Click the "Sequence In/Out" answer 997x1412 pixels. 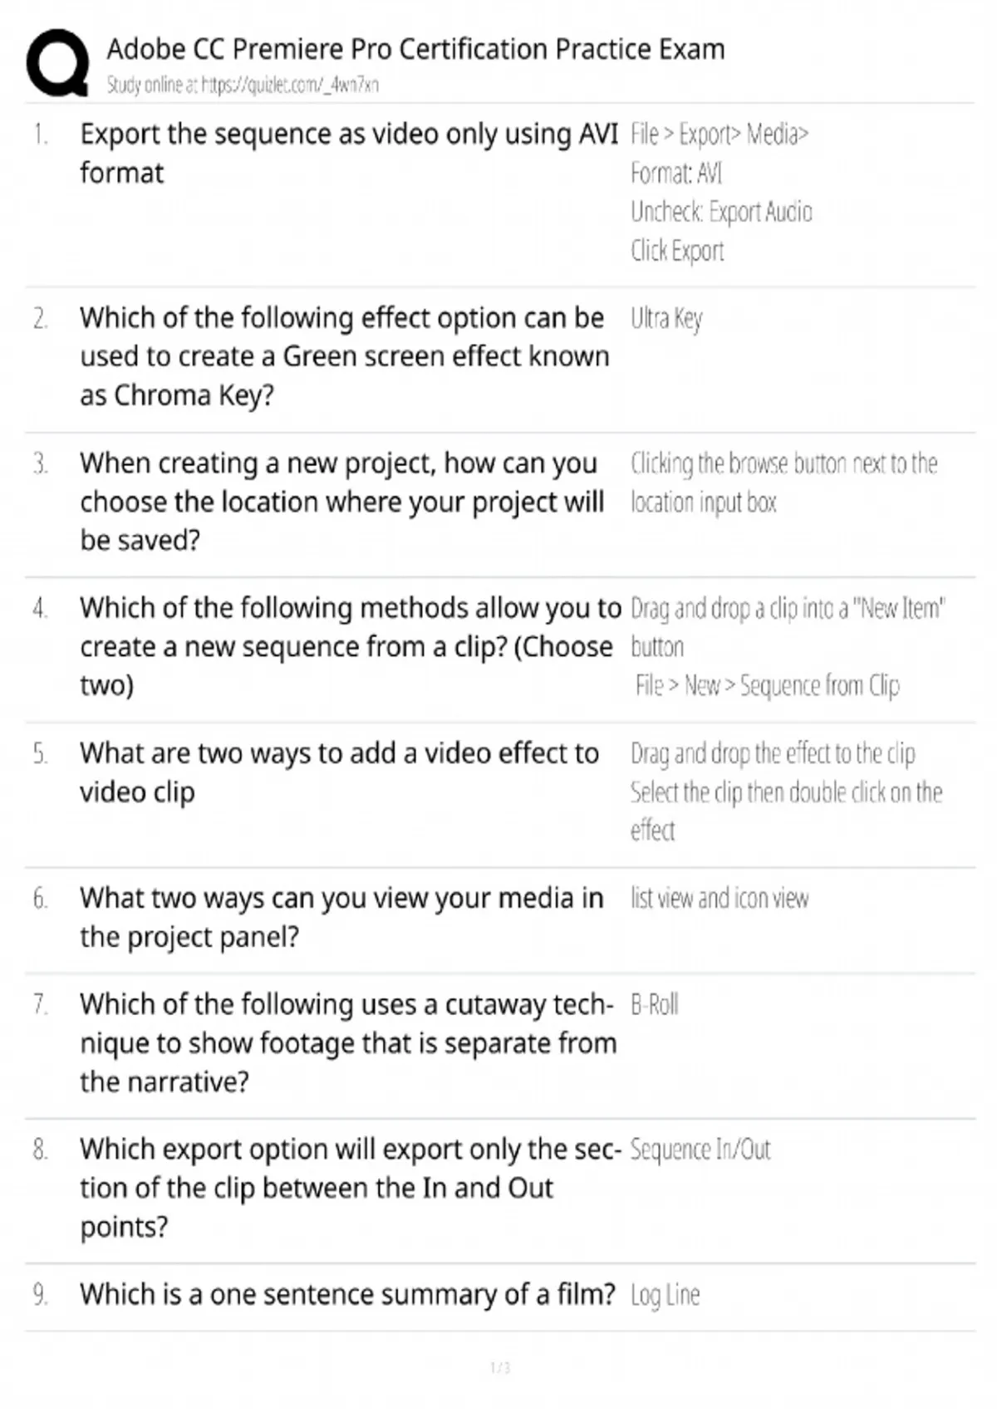click(700, 1150)
